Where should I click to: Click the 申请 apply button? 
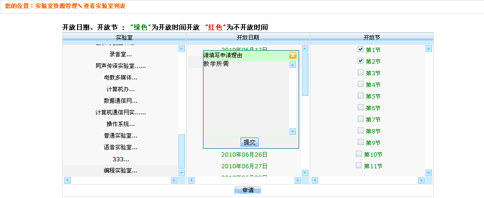tap(248, 190)
